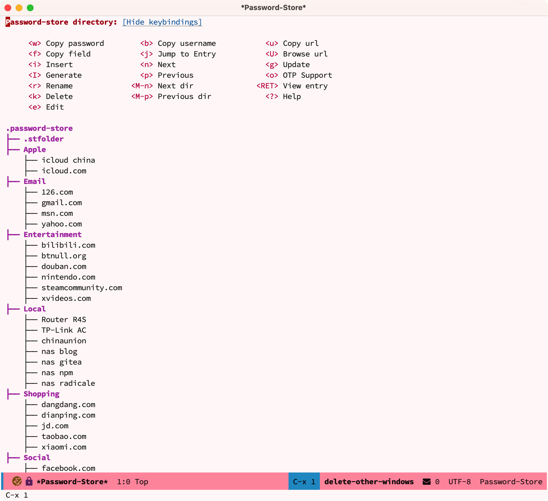Open the 126.com entry
The width and height of the screenshot is (548, 501).
(57, 192)
